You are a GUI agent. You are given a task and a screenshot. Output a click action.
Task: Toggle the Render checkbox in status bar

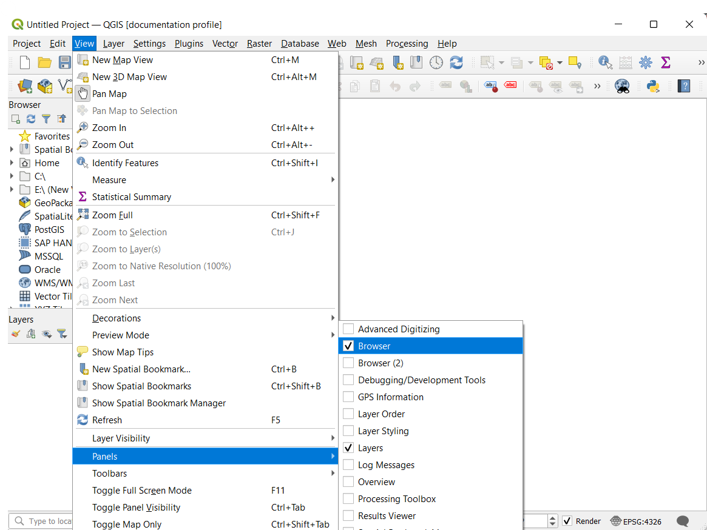coord(567,521)
